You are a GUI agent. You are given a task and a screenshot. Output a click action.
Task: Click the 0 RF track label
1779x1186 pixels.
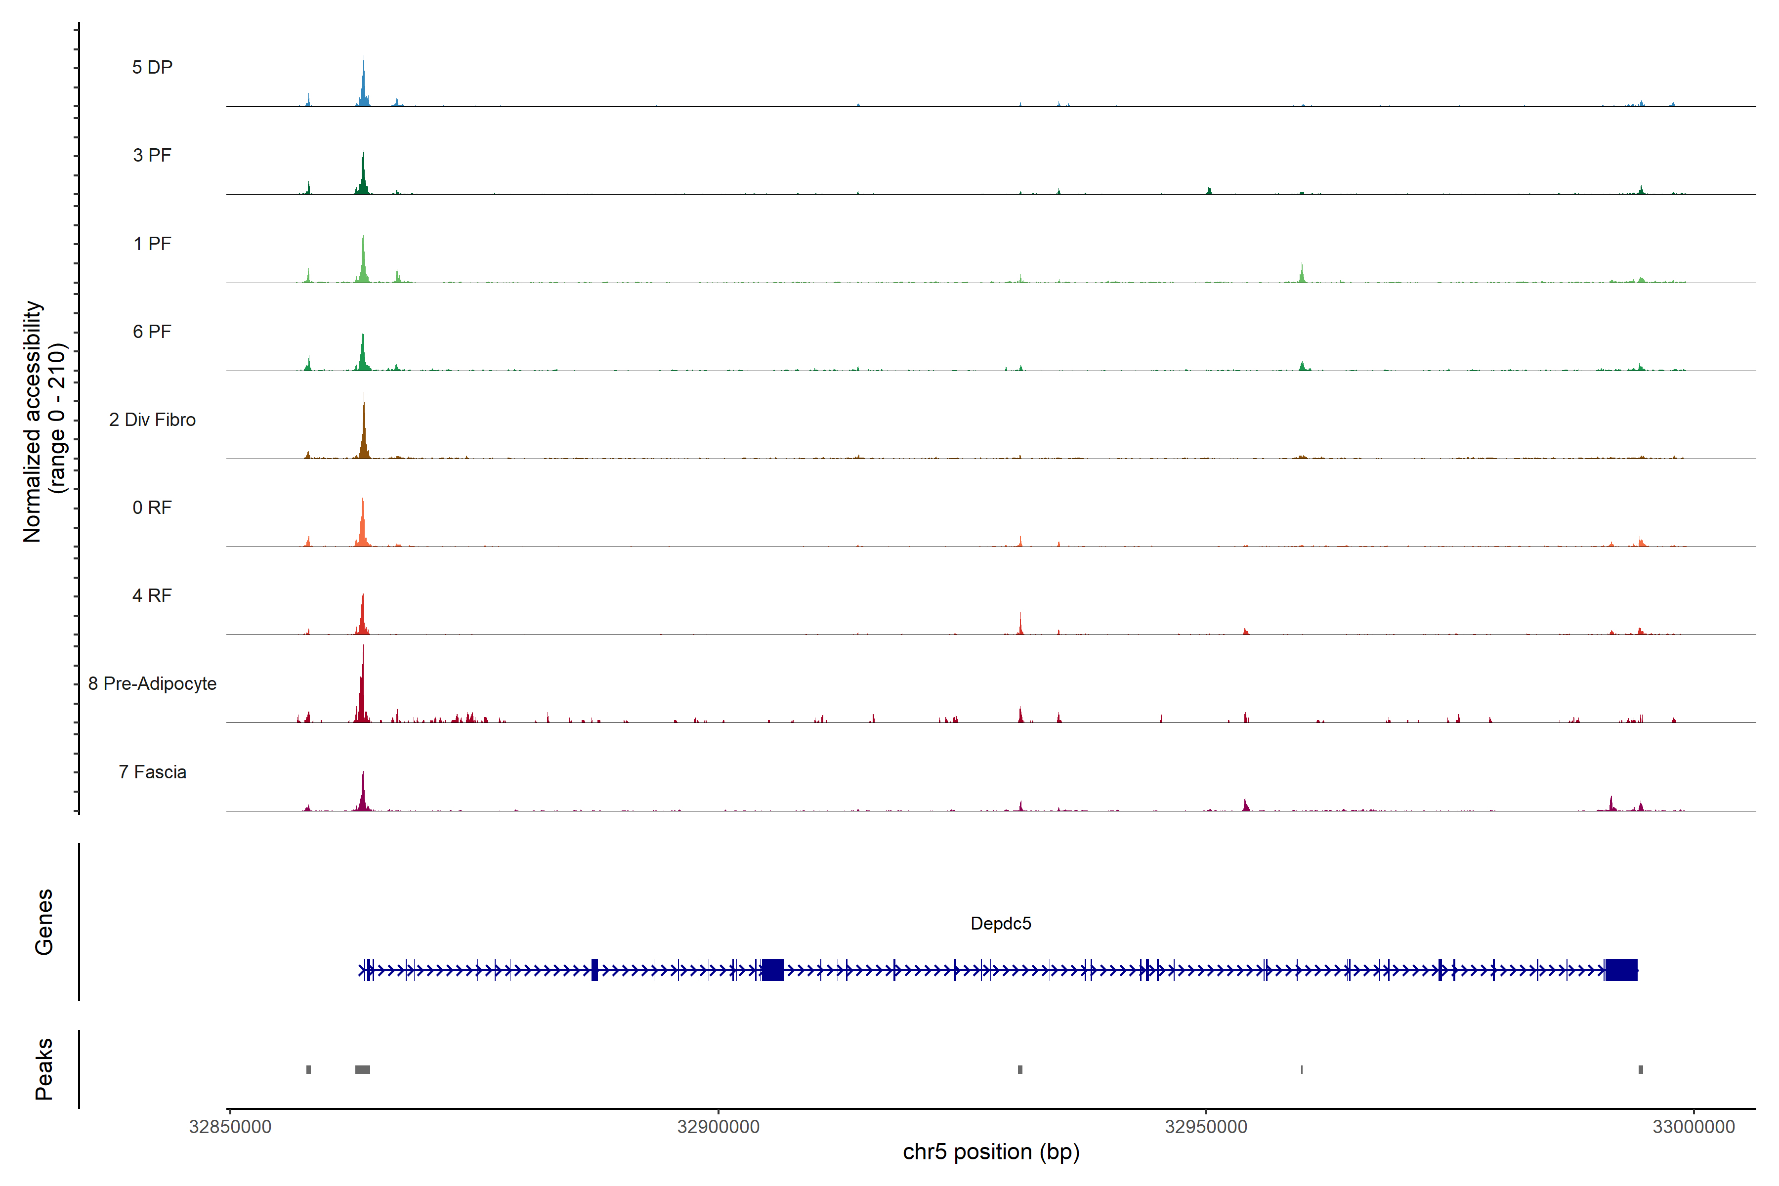(x=152, y=508)
